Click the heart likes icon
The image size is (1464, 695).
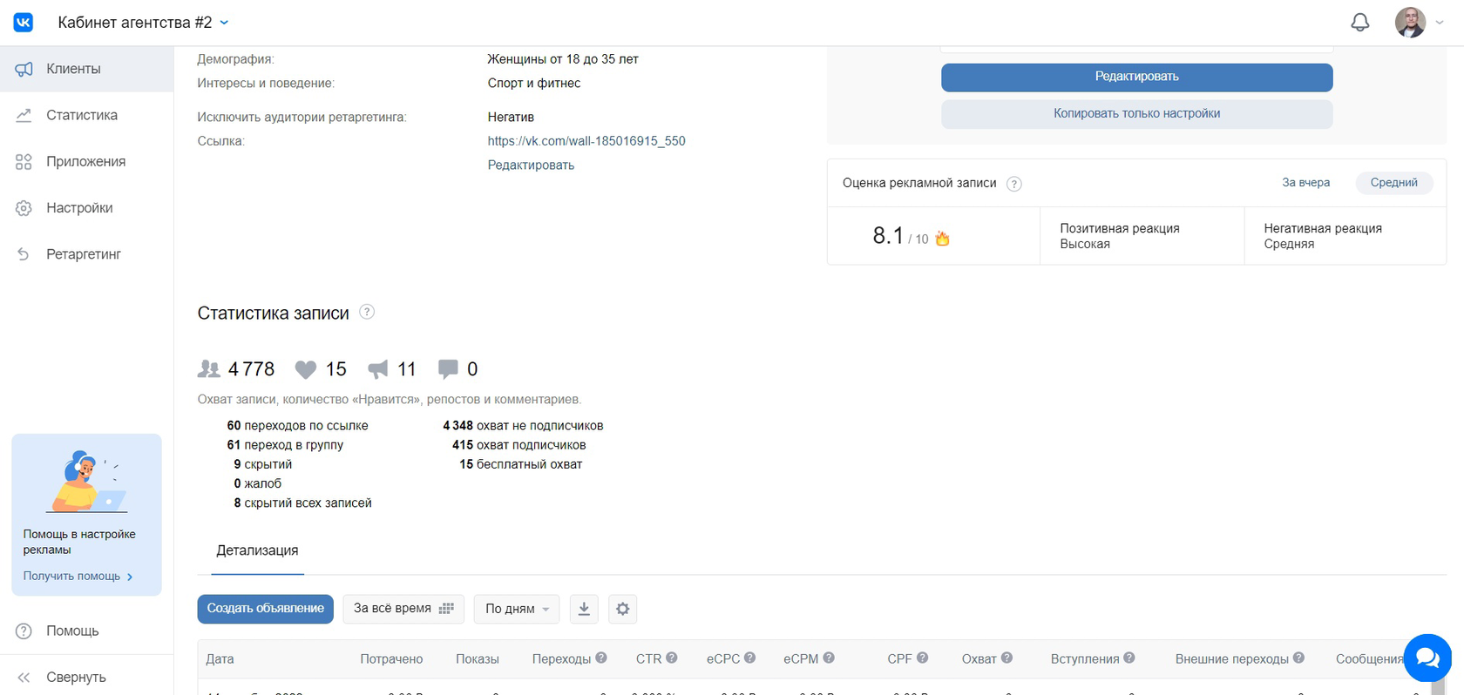pyautogui.click(x=305, y=369)
